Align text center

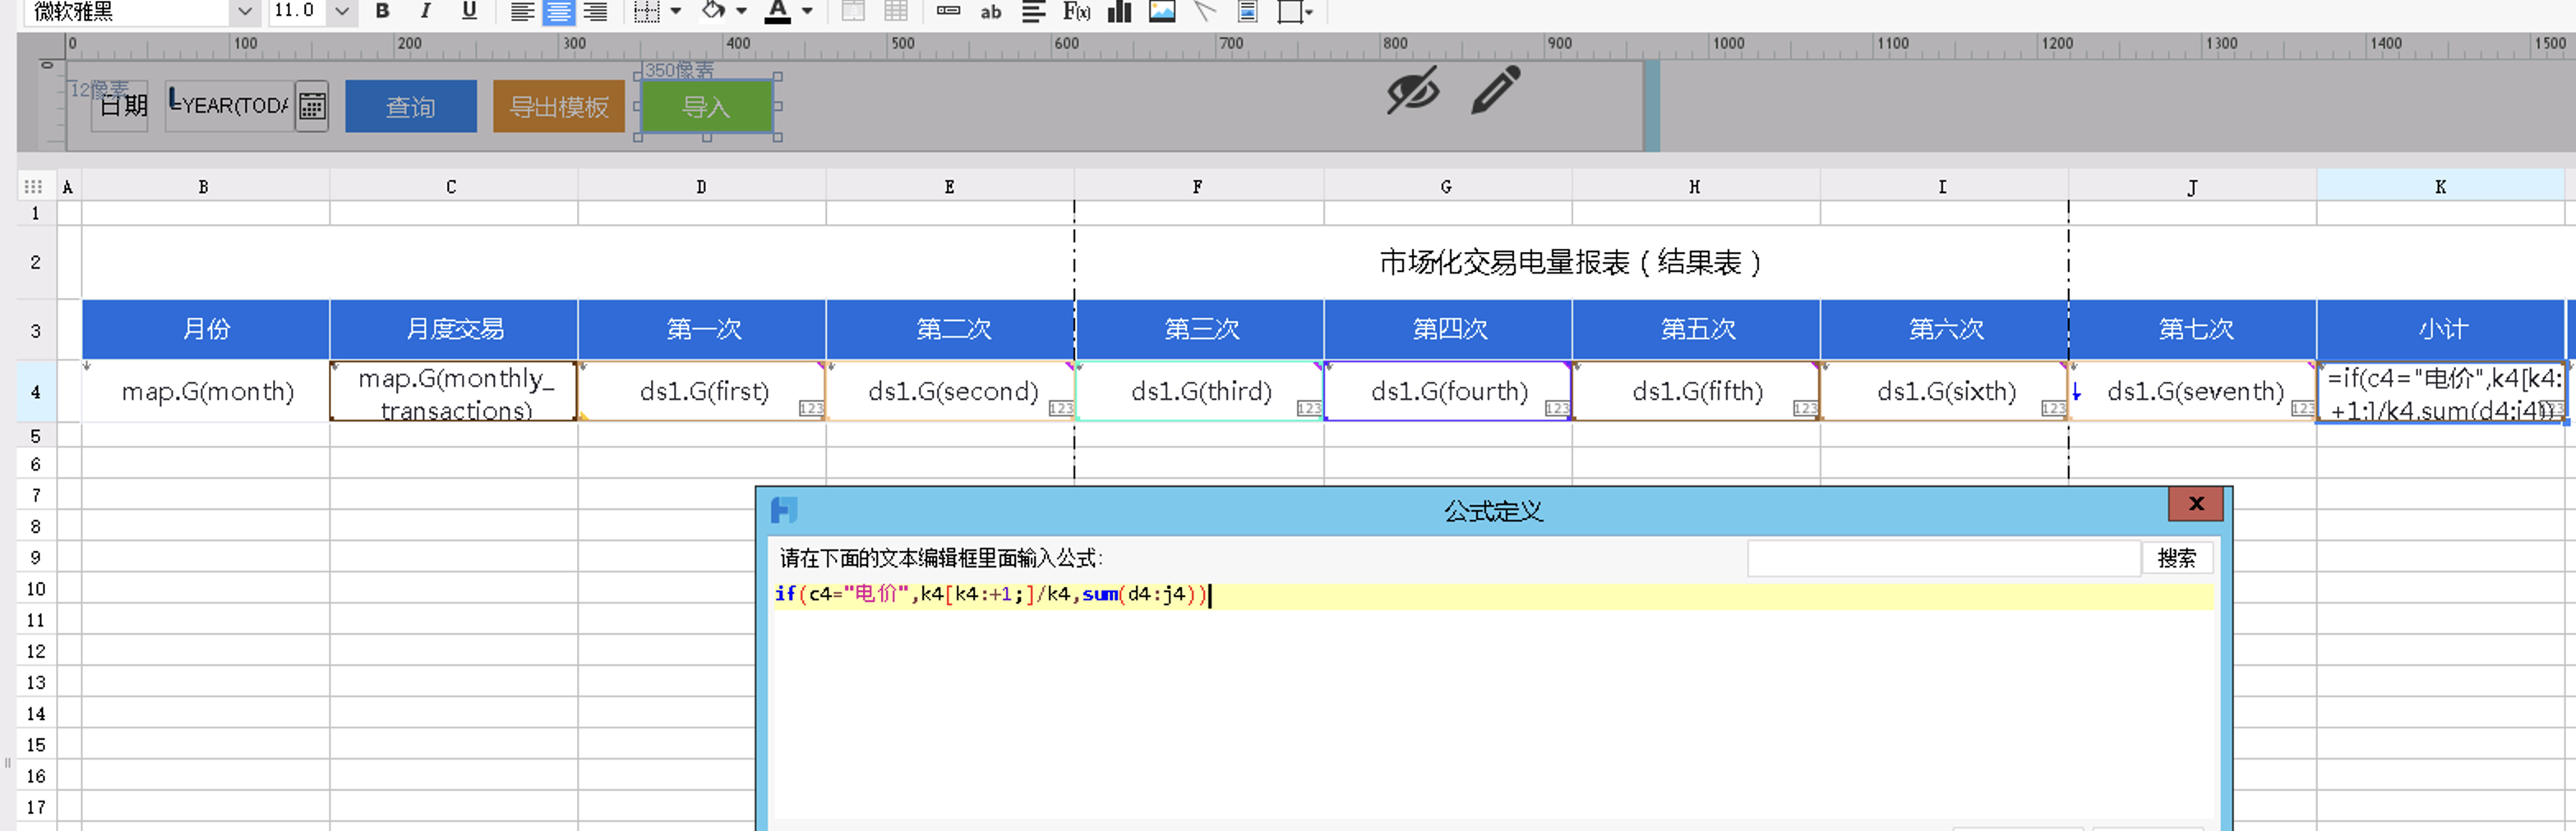pyautogui.click(x=558, y=11)
